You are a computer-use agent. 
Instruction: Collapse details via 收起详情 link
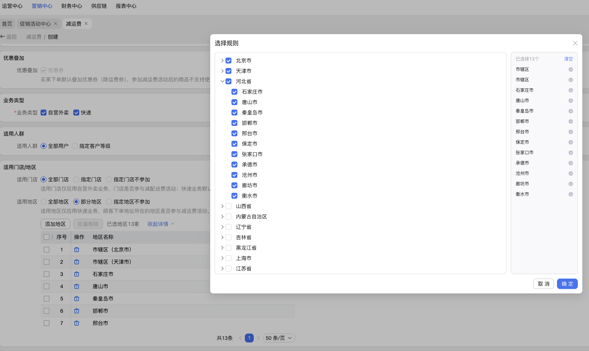pyautogui.click(x=161, y=224)
